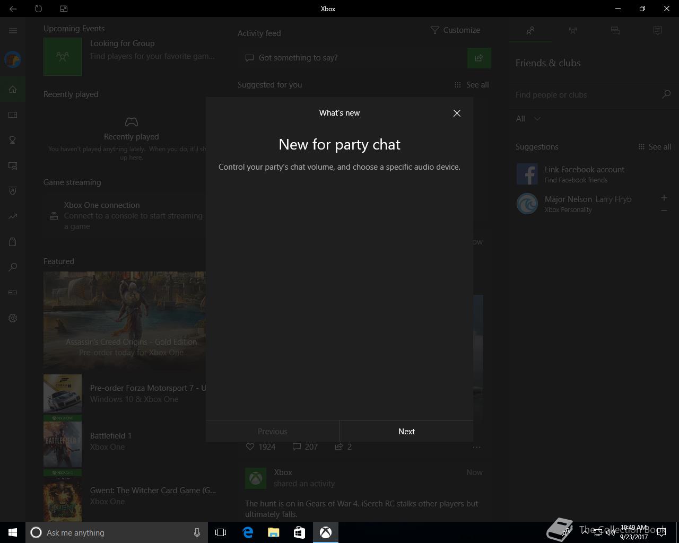Open more options ellipsis on post
Screen dimensions: 679x543
[x=476, y=447]
